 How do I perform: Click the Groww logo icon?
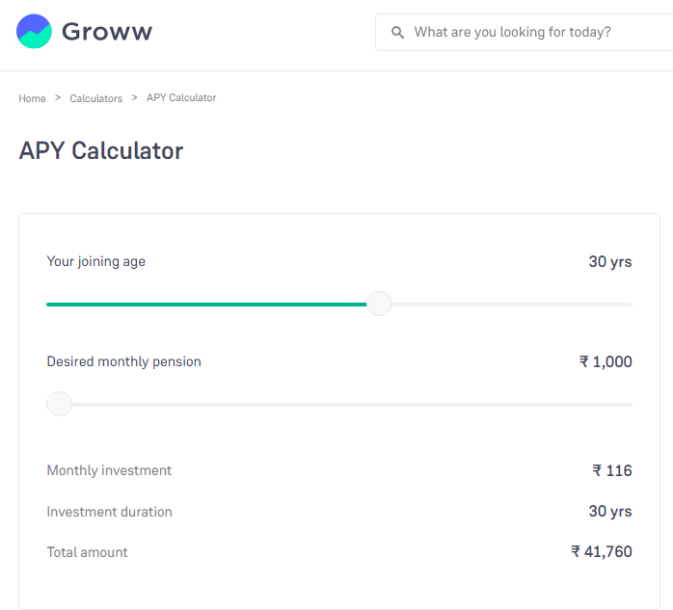pos(34,32)
